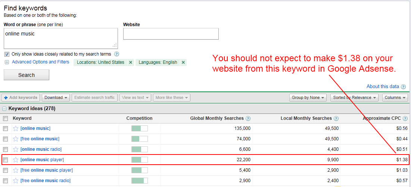Click the Add keywords button
The height and width of the screenshot is (187, 411).
click(21, 97)
